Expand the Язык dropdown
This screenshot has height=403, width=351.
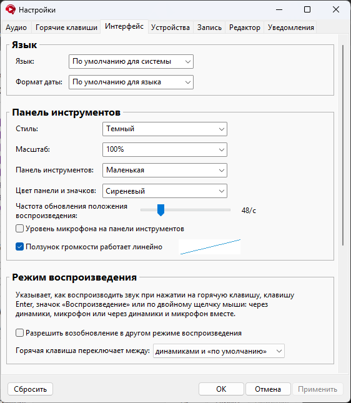pyautogui.click(x=131, y=61)
